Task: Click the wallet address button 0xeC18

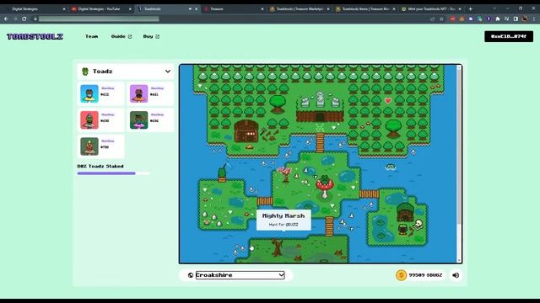Action: pos(509,36)
